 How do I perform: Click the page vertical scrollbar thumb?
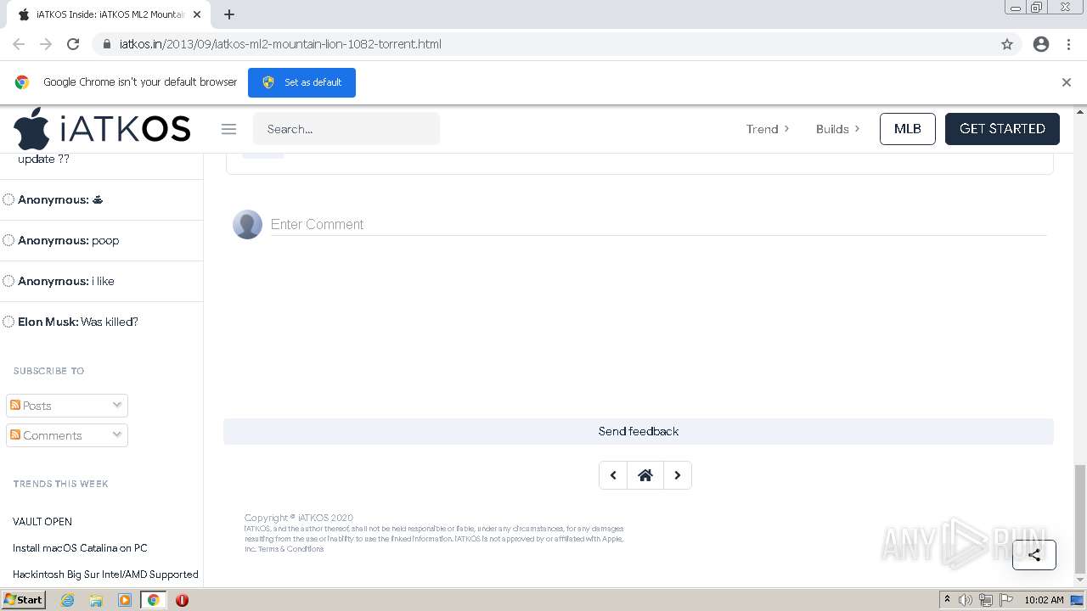(x=1080, y=519)
